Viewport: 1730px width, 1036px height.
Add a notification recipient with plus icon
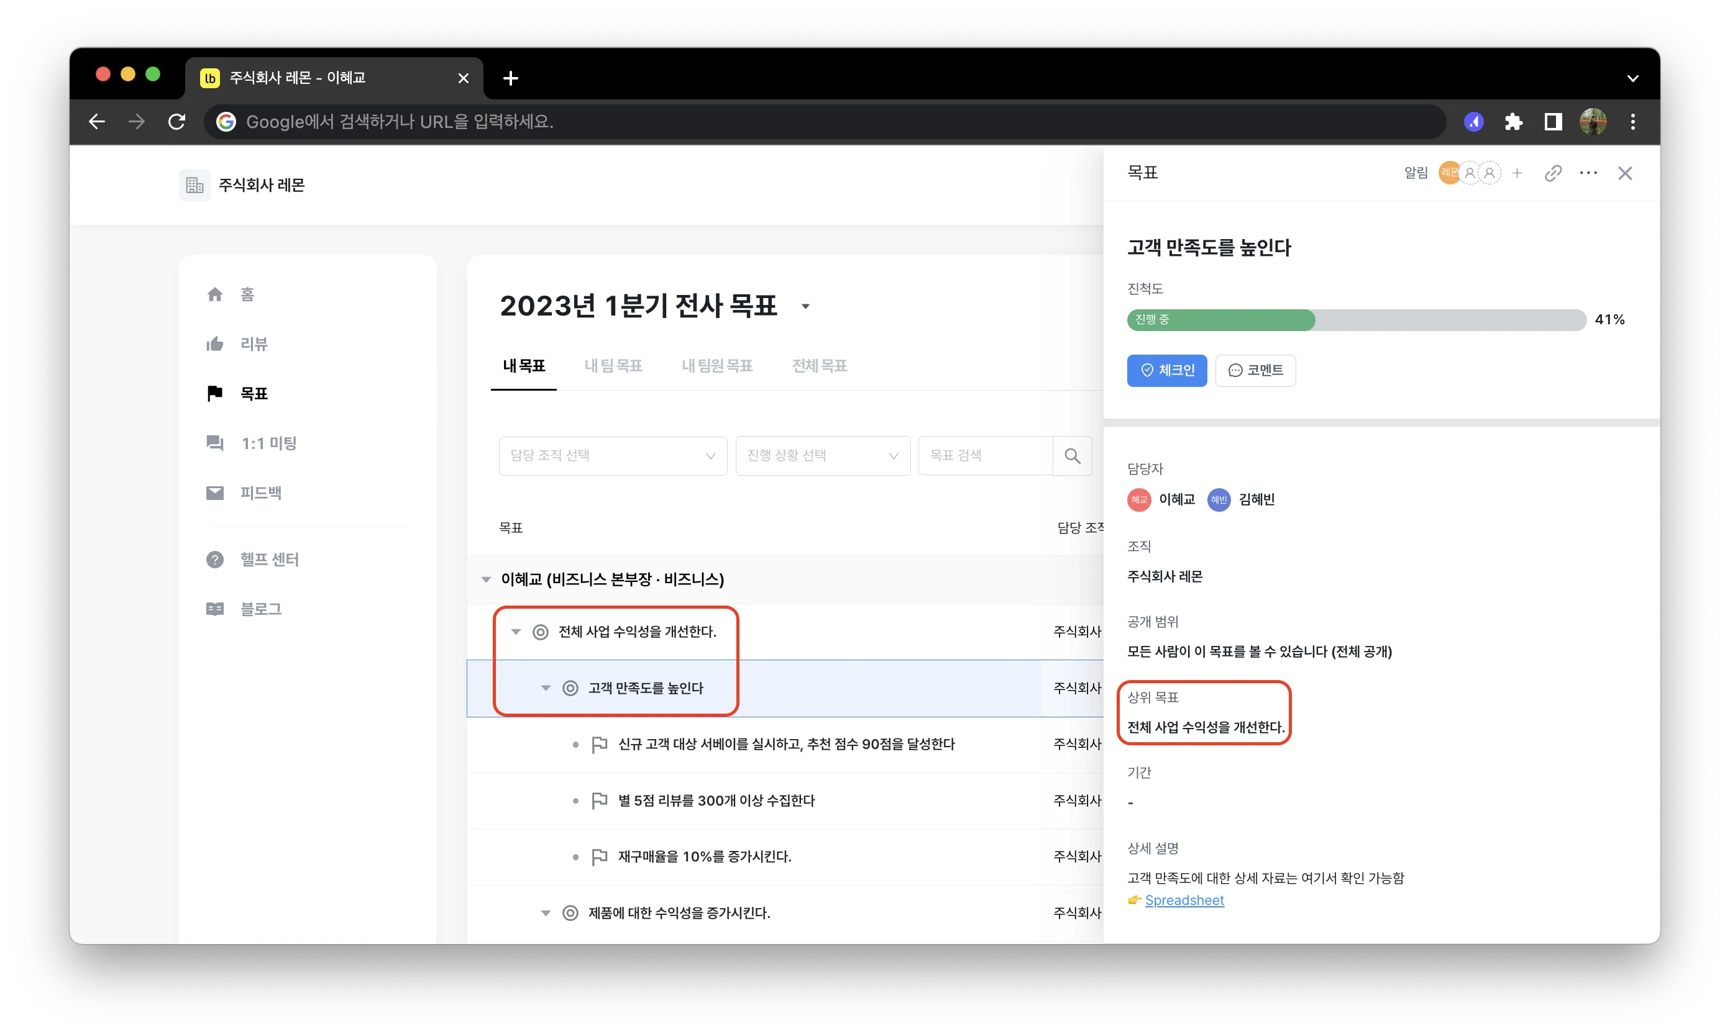tap(1516, 173)
